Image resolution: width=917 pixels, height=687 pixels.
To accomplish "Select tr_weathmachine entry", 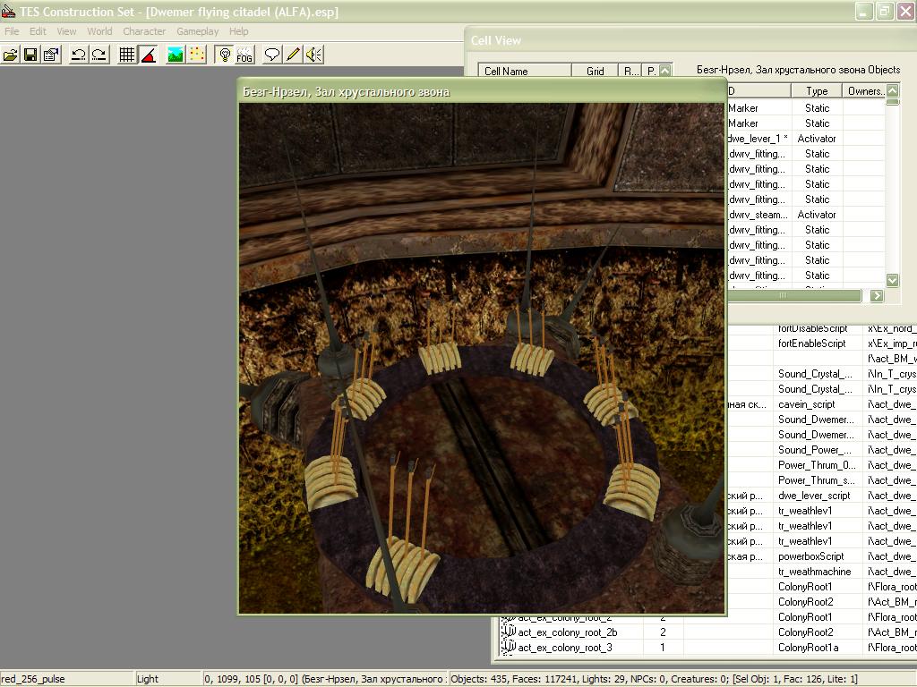I will click(x=814, y=572).
